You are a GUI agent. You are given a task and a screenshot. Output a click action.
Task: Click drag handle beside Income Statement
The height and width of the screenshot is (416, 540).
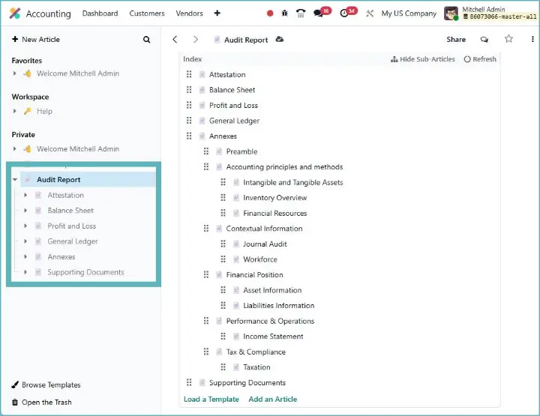coord(223,336)
